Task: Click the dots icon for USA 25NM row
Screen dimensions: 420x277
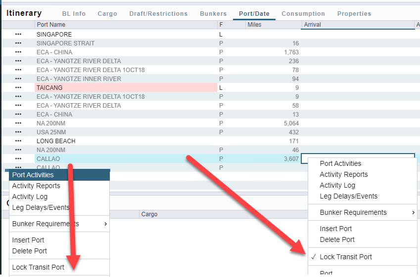Action: point(18,132)
